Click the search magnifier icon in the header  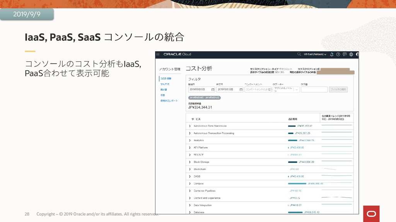tap(299, 54)
